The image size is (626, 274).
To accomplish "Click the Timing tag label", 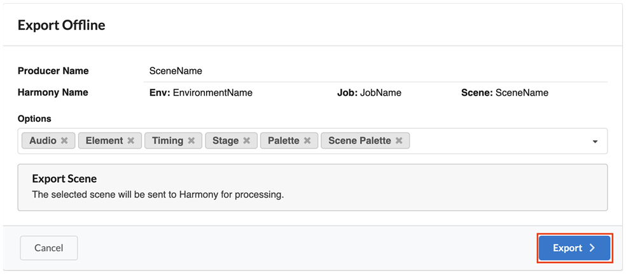I will pyautogui.click(x=167, y=141).
